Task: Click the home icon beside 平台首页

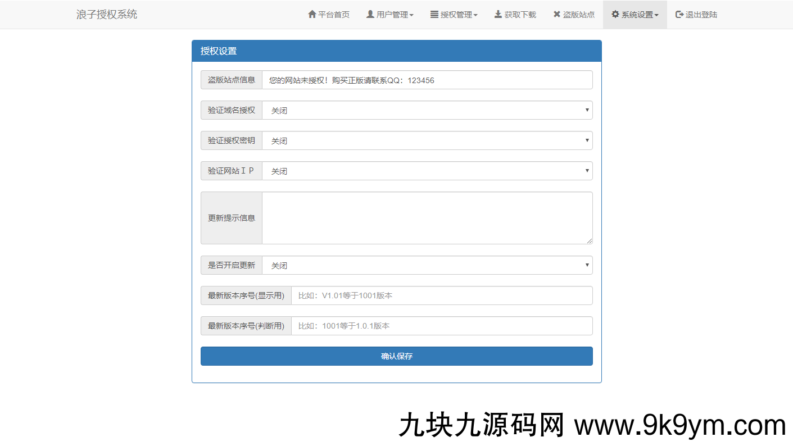Action: tap(312, 15)
